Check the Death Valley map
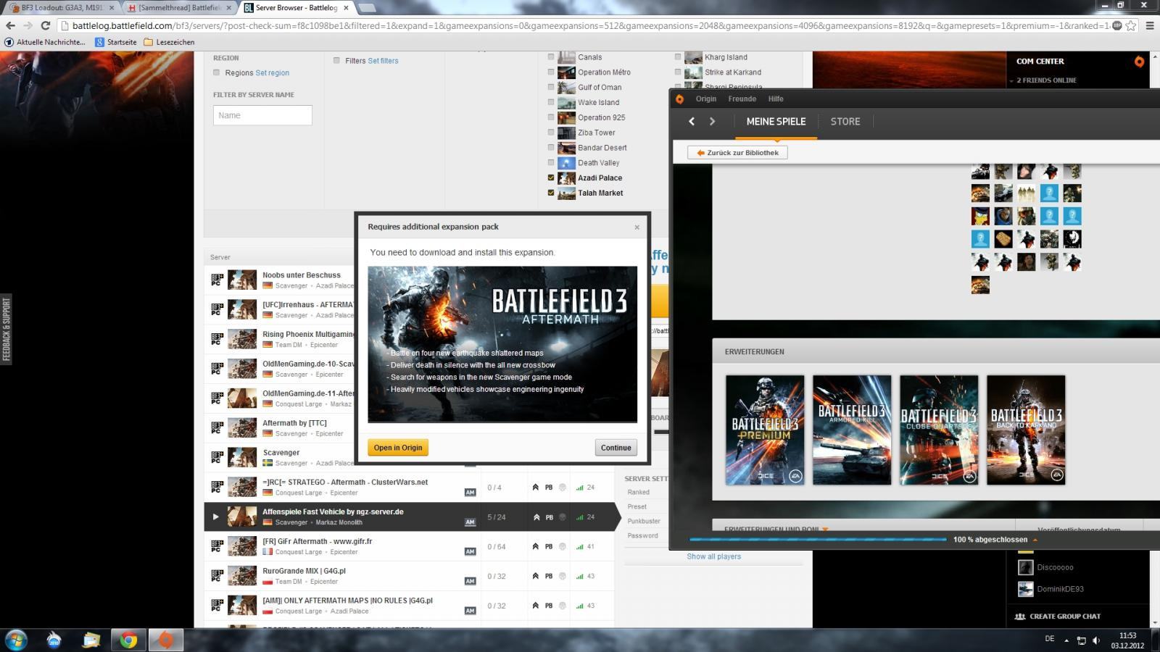Image resolution: width=1160 pixels, height=652 pixels. [551, 163]
